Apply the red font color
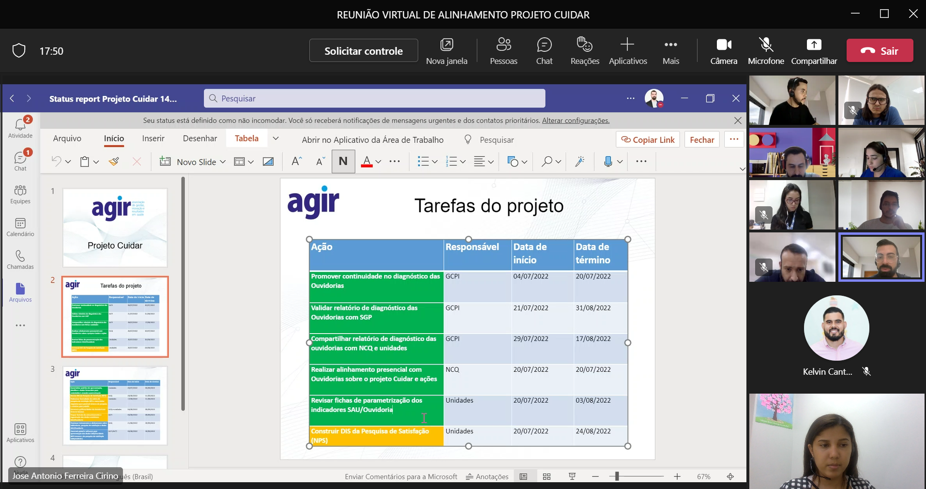Image resolution: width=926 pixels, height=489 pixels. 367,162
